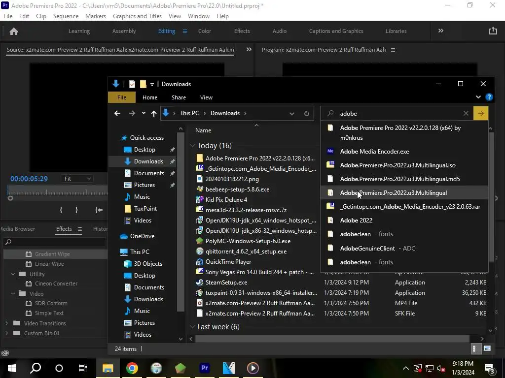Open Windows Start menu
The height and width of the screenshot is (378, 505).
point(12,368)
